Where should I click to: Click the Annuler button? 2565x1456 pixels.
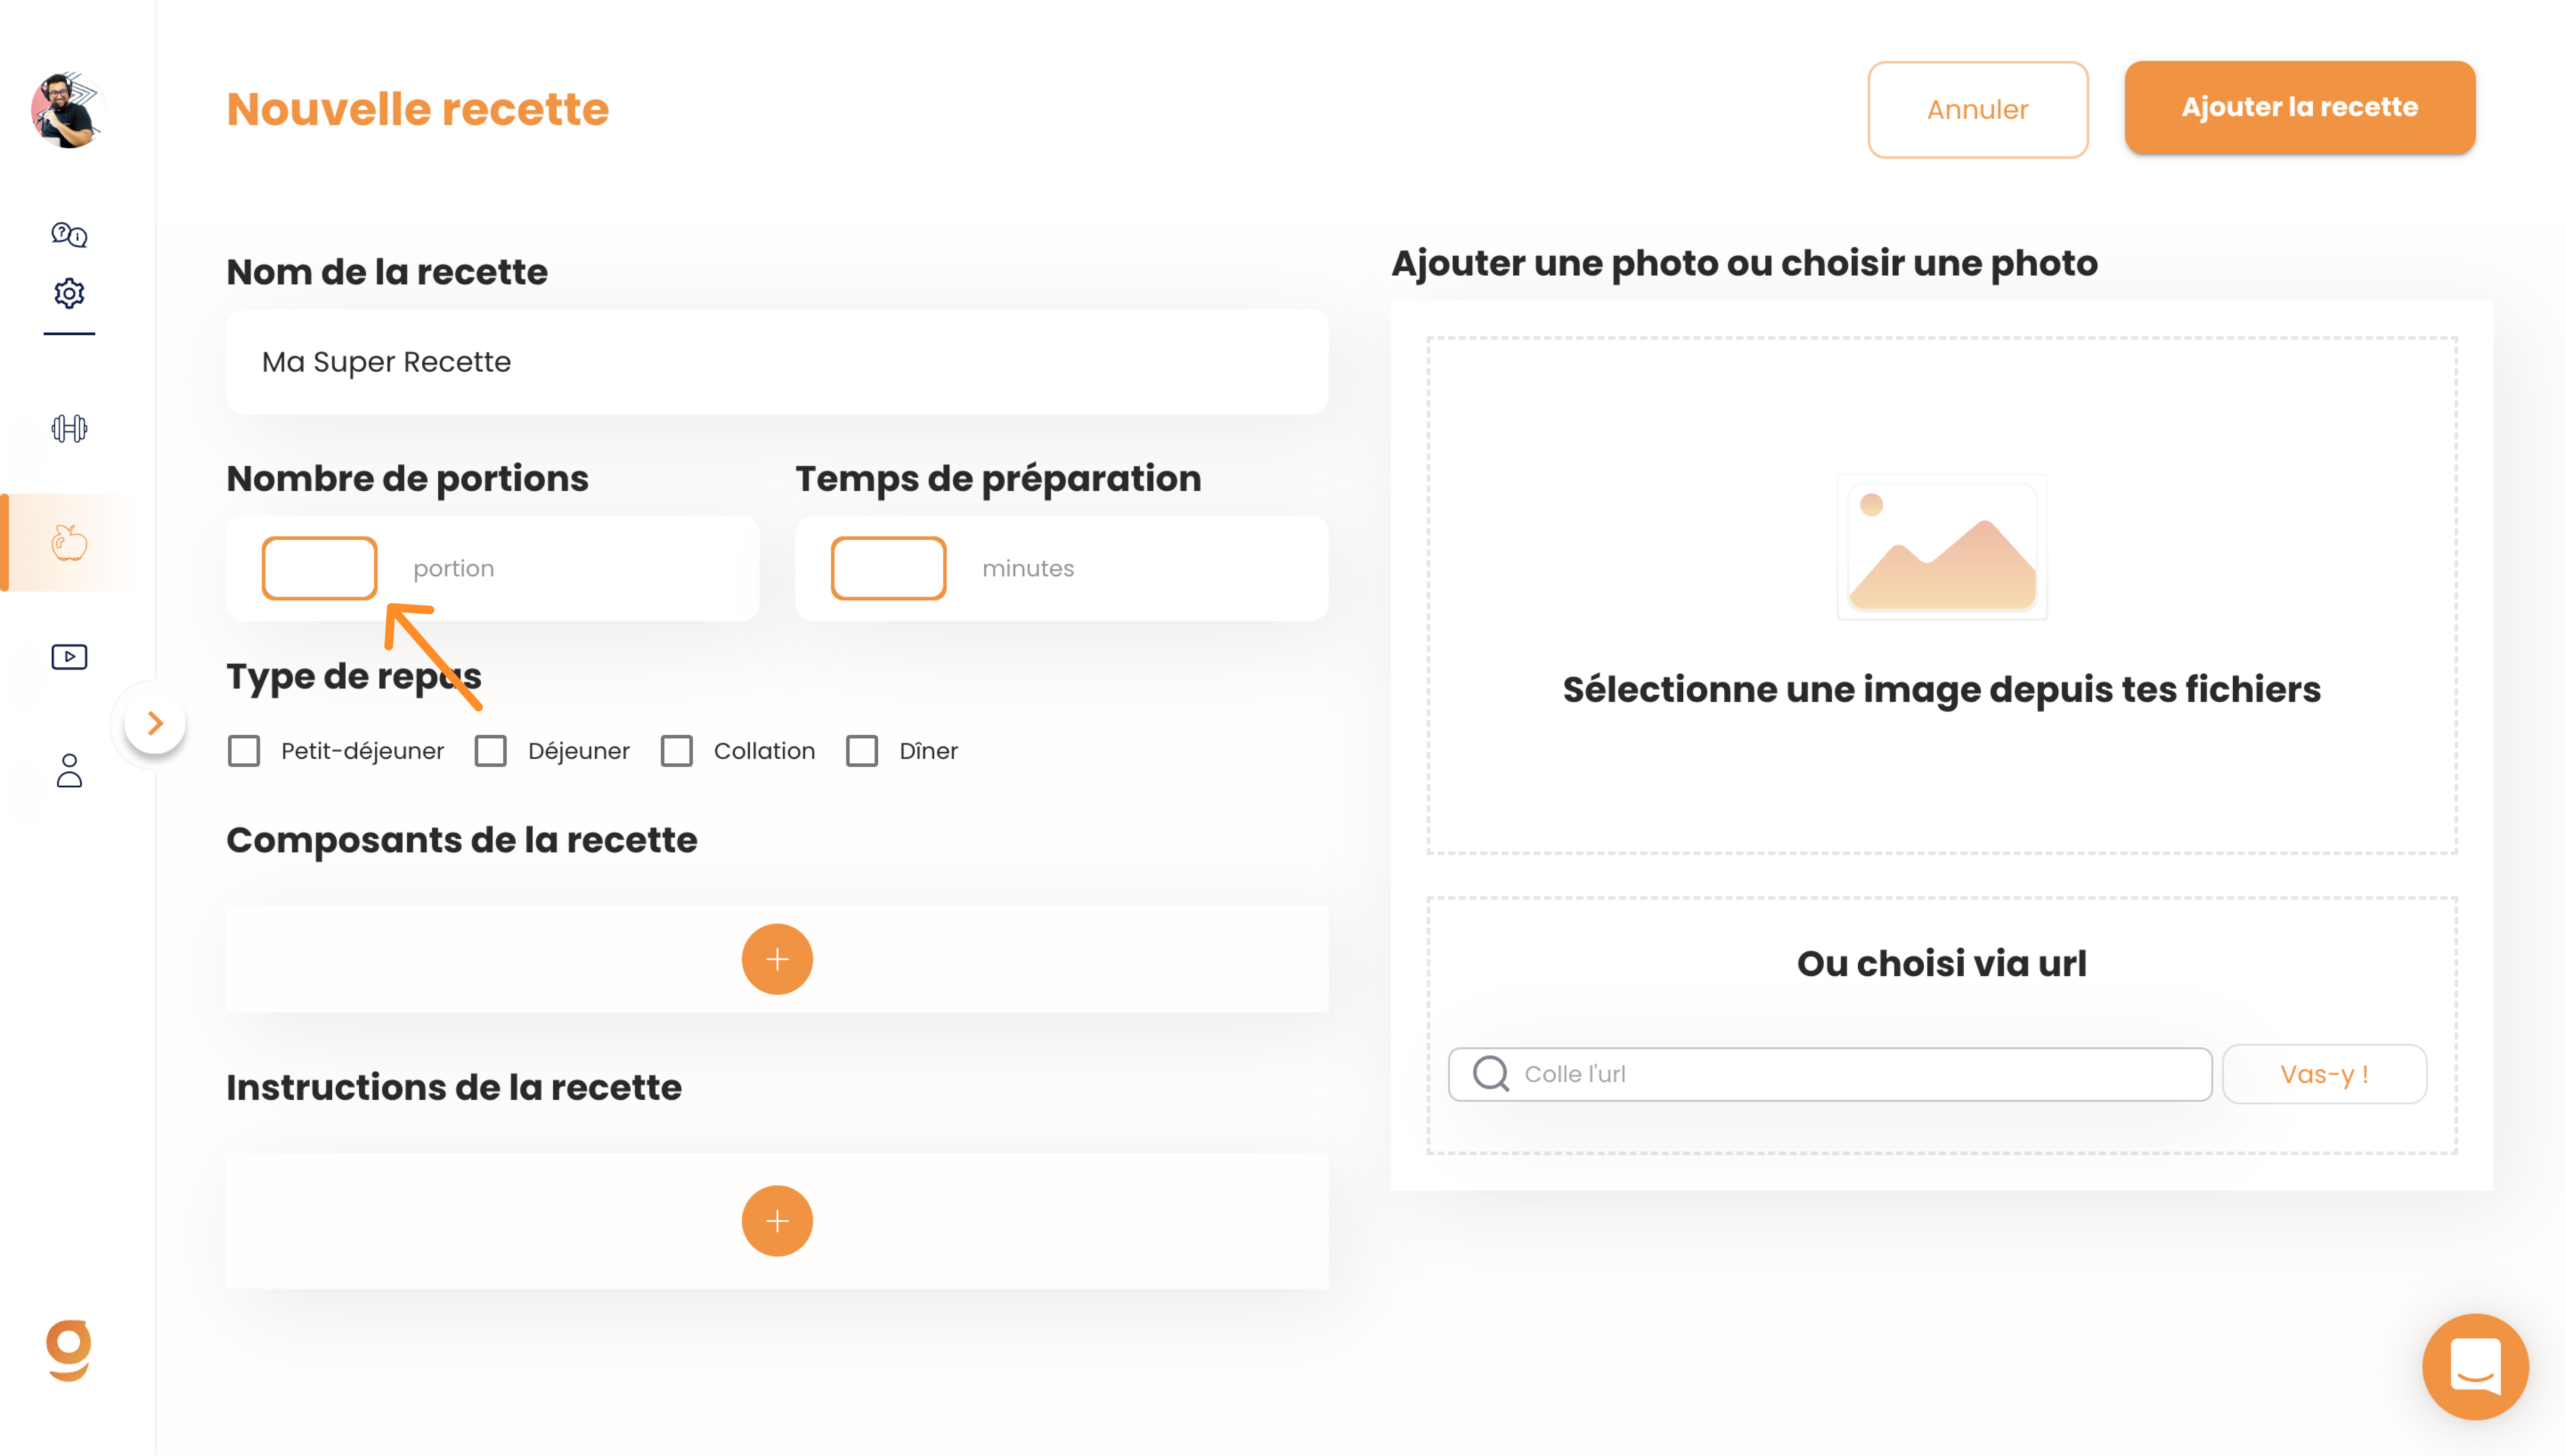(1978, 110)
